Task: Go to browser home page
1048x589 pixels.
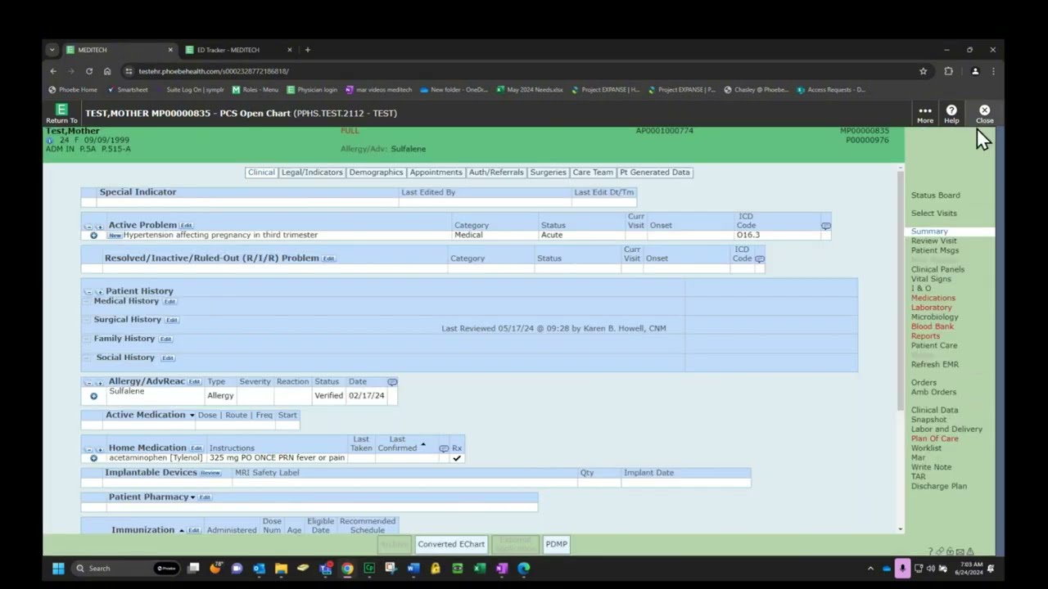Action: 107,71
